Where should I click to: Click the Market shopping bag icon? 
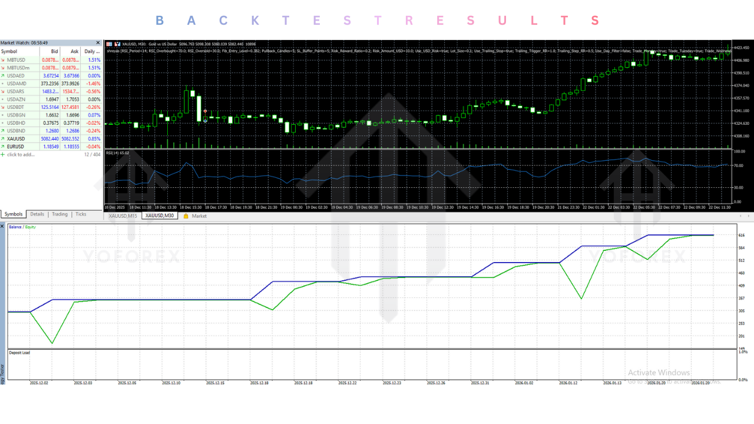(186, 216)
